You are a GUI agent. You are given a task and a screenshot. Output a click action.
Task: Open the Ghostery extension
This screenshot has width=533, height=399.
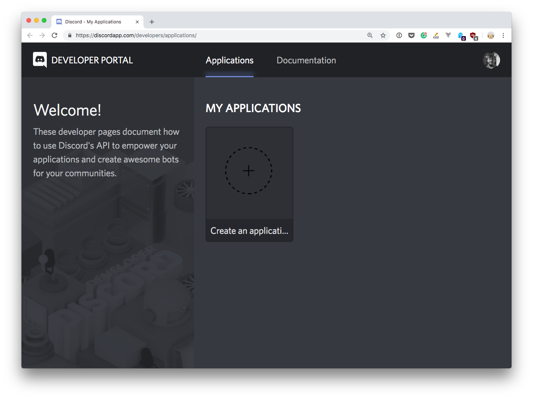(x=462, y=36)
